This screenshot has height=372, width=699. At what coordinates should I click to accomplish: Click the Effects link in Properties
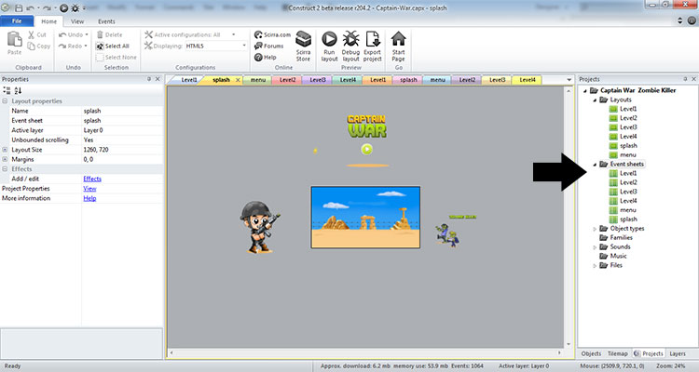tap(91, 179)
